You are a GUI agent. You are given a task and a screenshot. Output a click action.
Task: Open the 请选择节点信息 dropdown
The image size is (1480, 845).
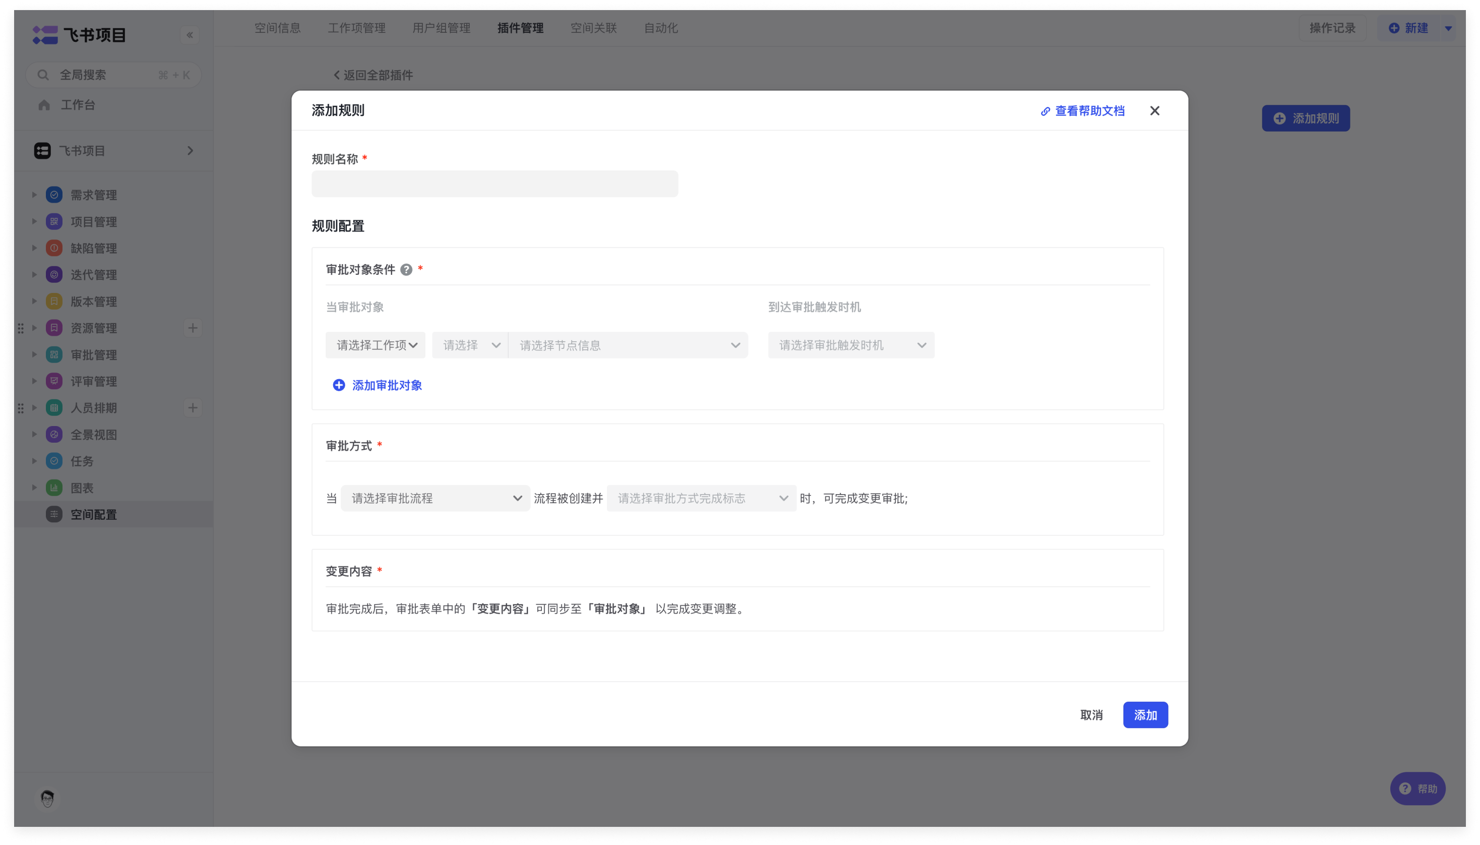pyautogui.click(x=628, y=345)
